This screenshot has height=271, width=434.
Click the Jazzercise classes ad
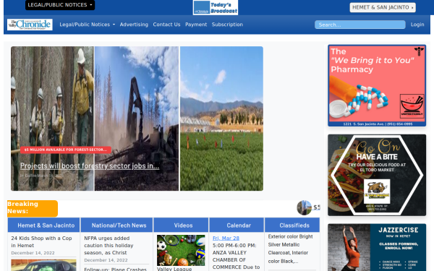pyautogui.click(x=377, y=247)
